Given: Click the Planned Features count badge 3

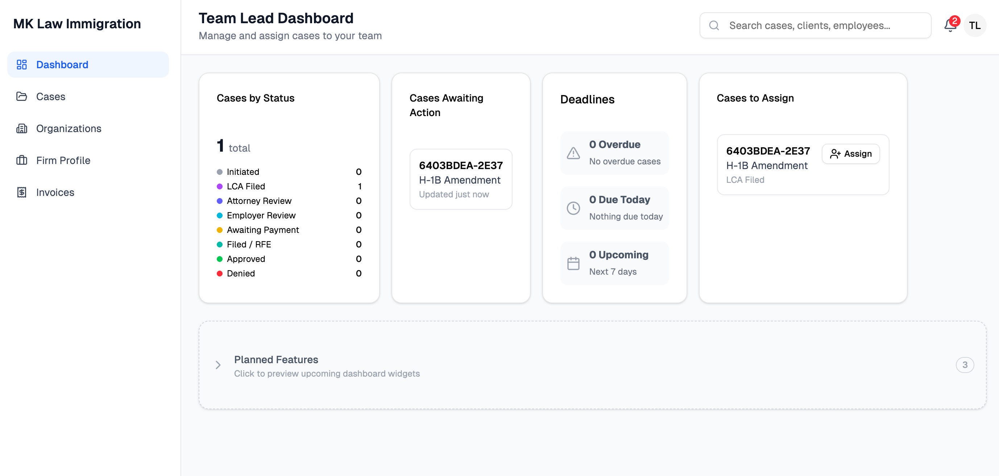Looking at the screenshot, I should (965, 365).
